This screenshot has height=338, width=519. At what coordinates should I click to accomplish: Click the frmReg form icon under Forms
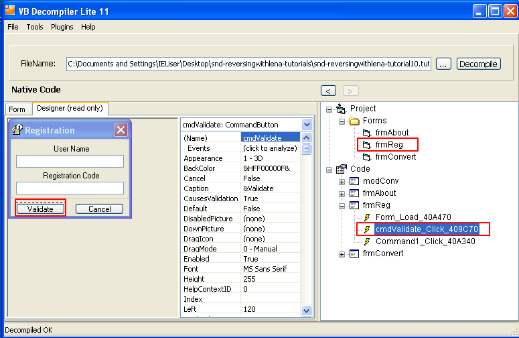[x=366, y=145]
